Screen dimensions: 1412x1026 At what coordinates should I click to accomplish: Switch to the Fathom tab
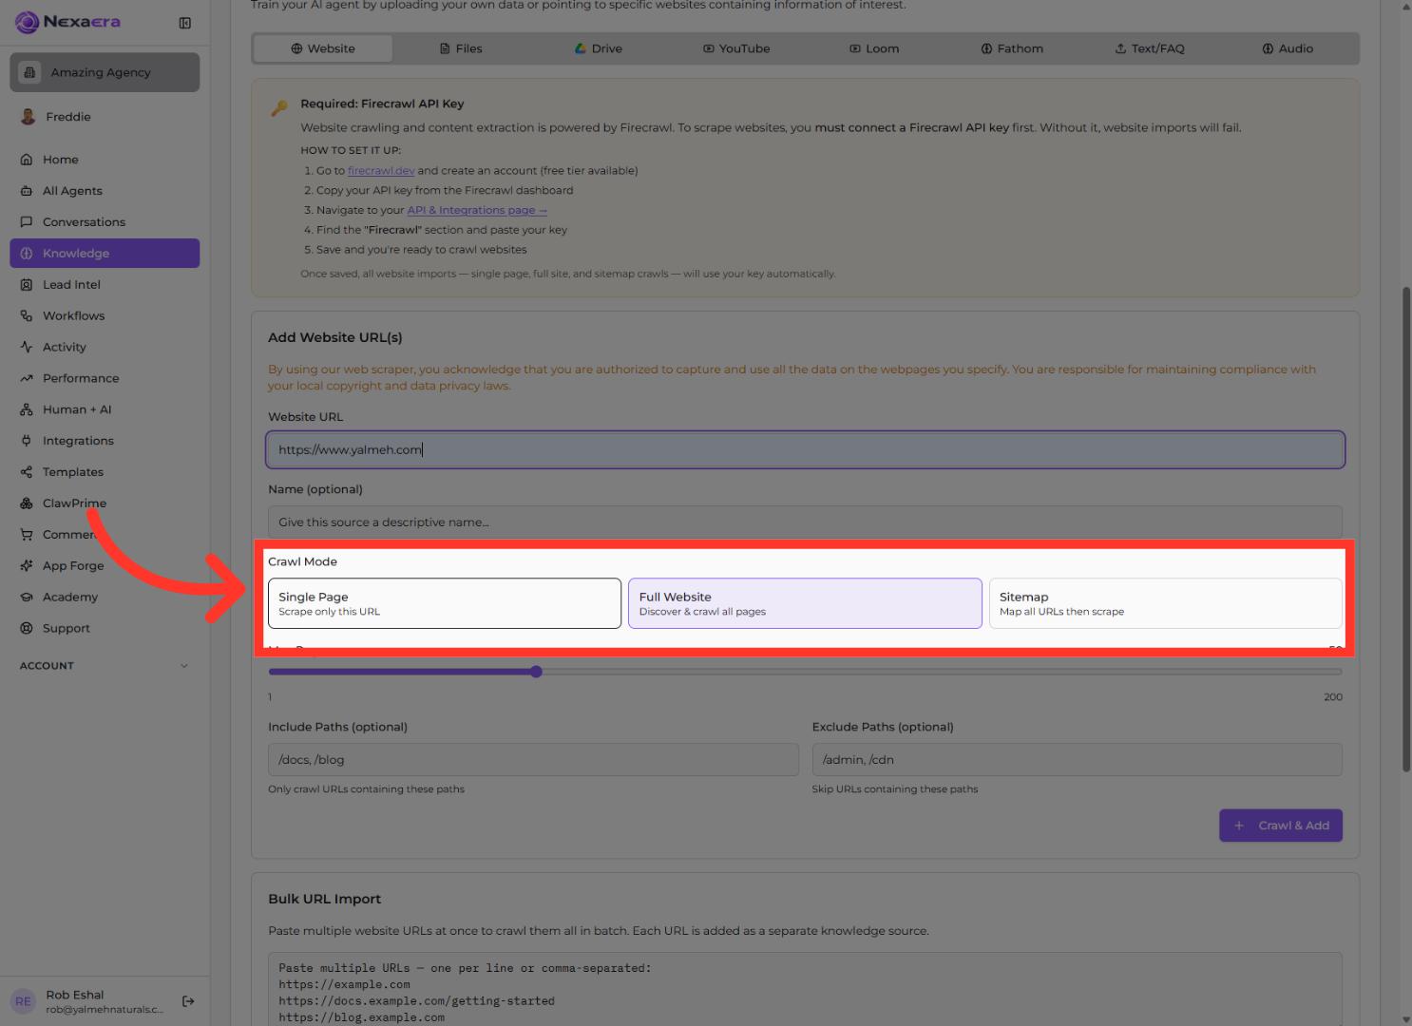point(1012,48)
